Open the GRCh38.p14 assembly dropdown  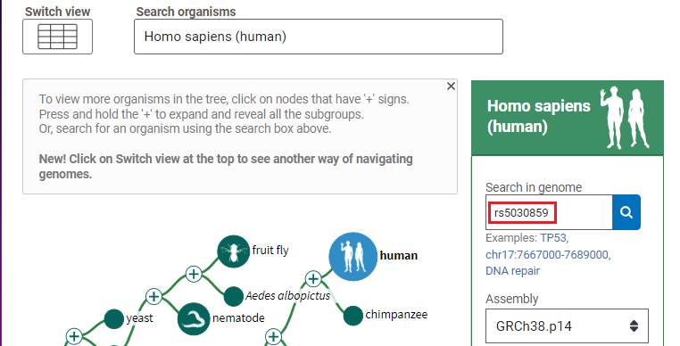(567, 326)
